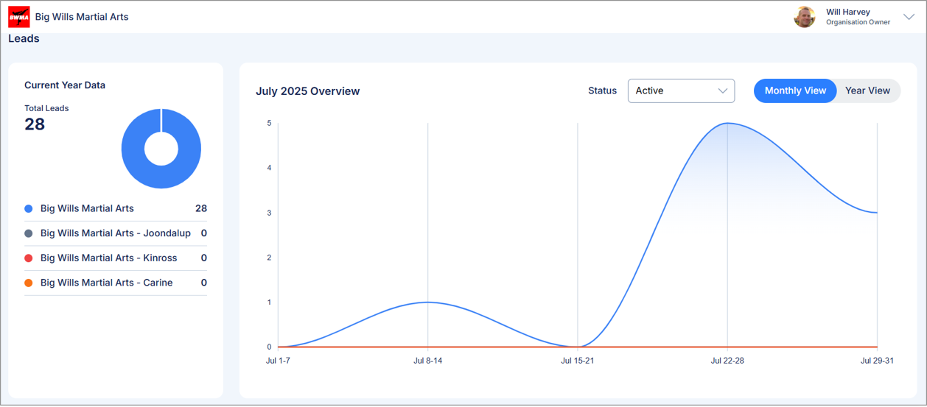Click the orange Carine legend dot
927x407 pixels.
click(29, 283)
